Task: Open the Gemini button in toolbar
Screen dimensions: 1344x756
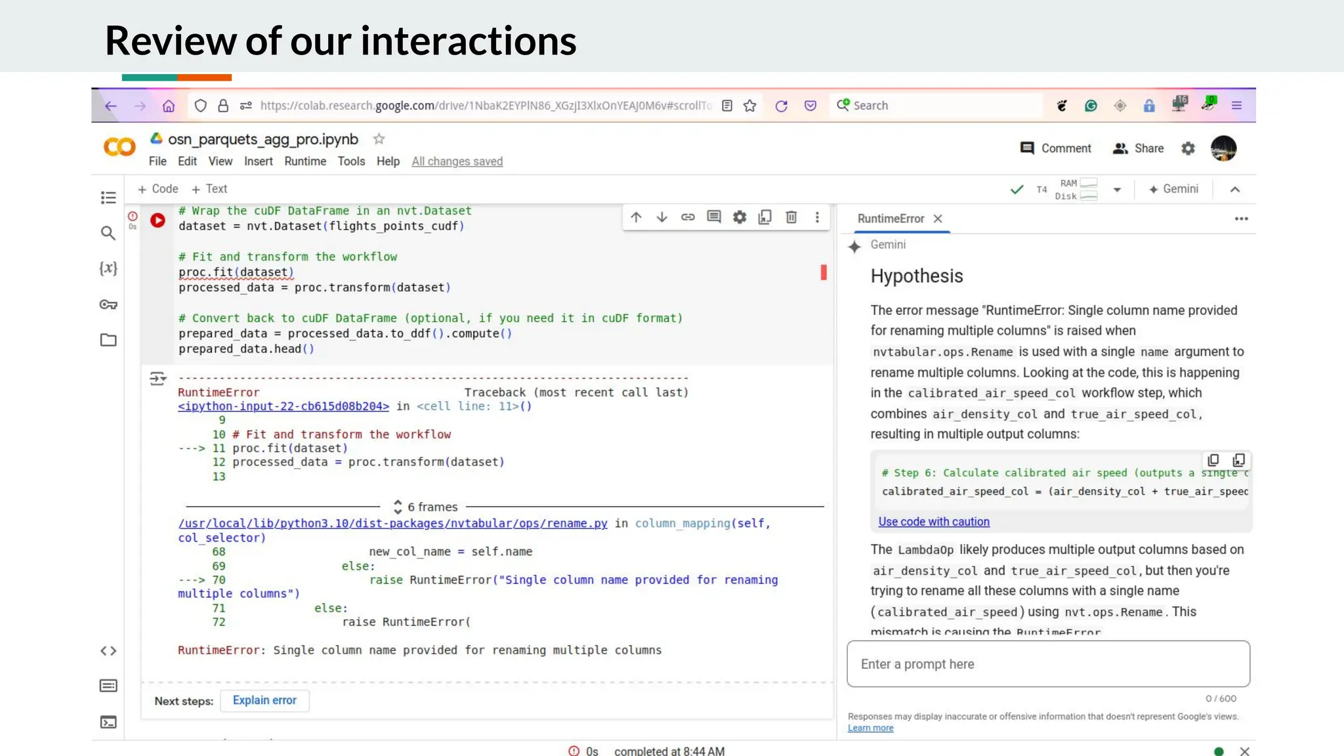Action: pyautogui.click(x=1173, y=189)
